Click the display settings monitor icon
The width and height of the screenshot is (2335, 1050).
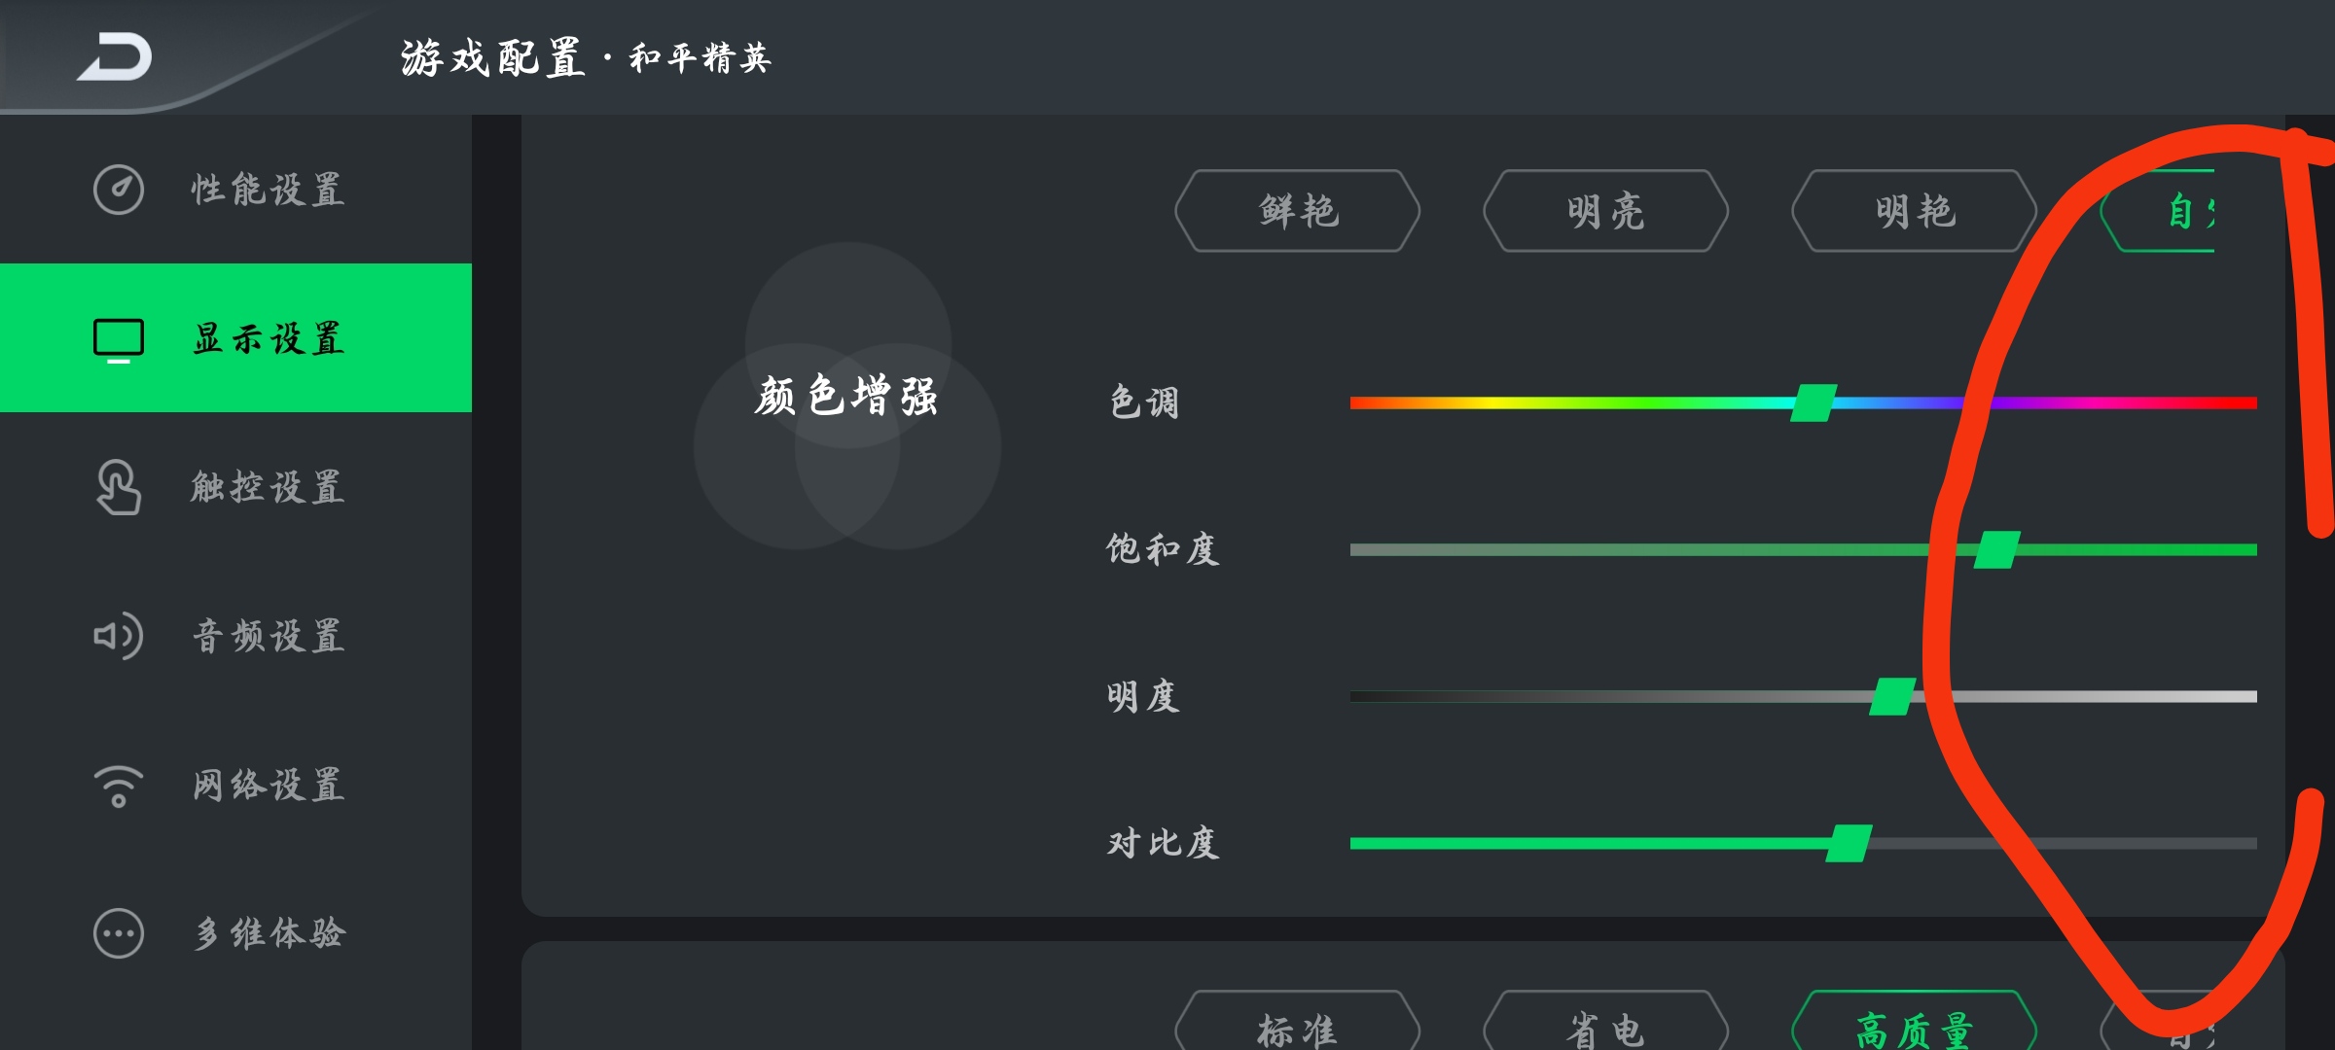pos(119,340)
